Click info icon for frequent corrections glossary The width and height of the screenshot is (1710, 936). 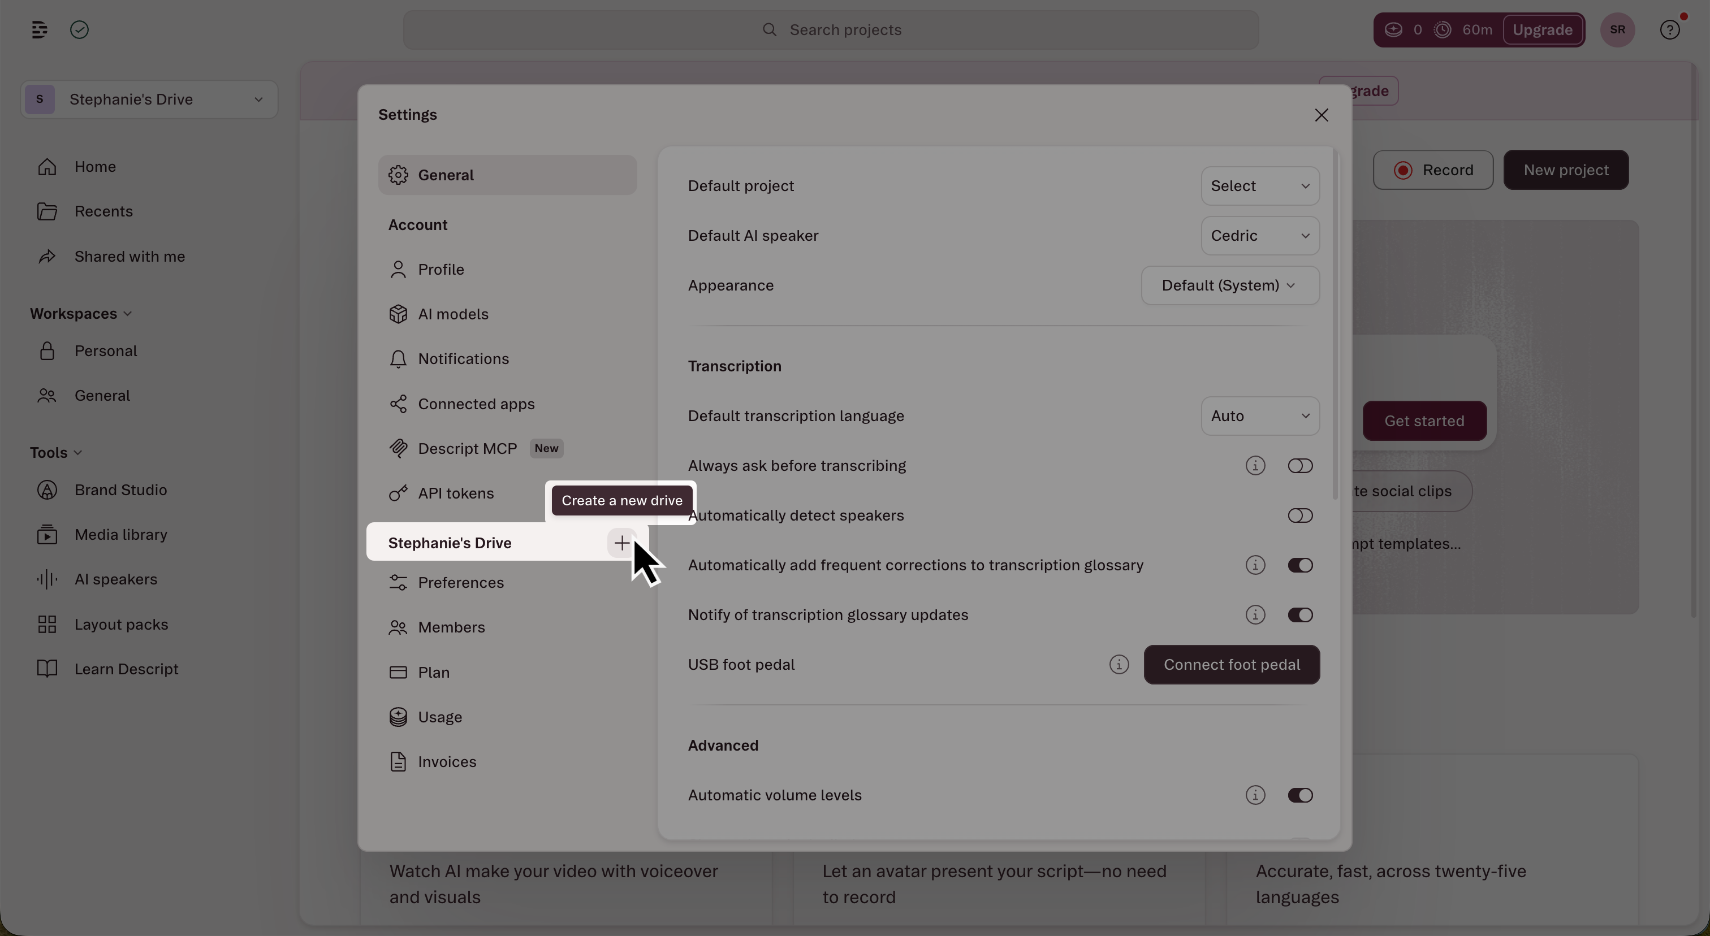pyautogui.click(x=1255, y=565)
